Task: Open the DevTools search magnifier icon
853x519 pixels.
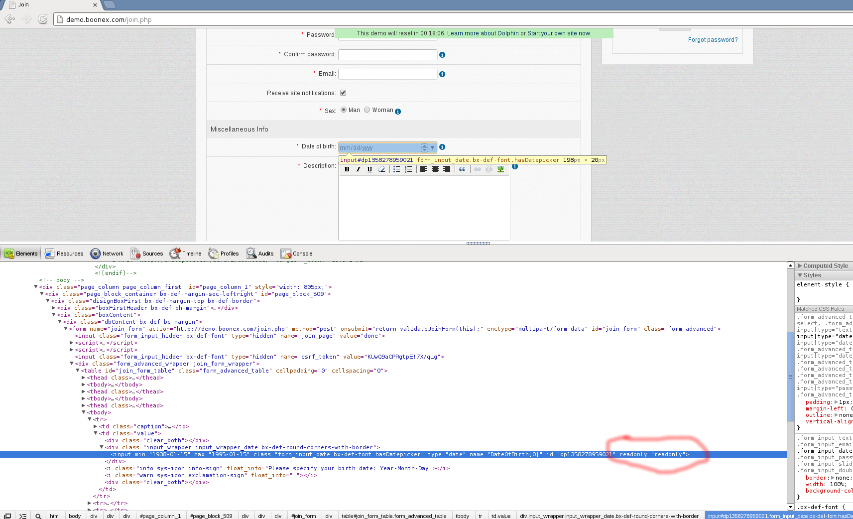Action: click(x=38, y=516)
